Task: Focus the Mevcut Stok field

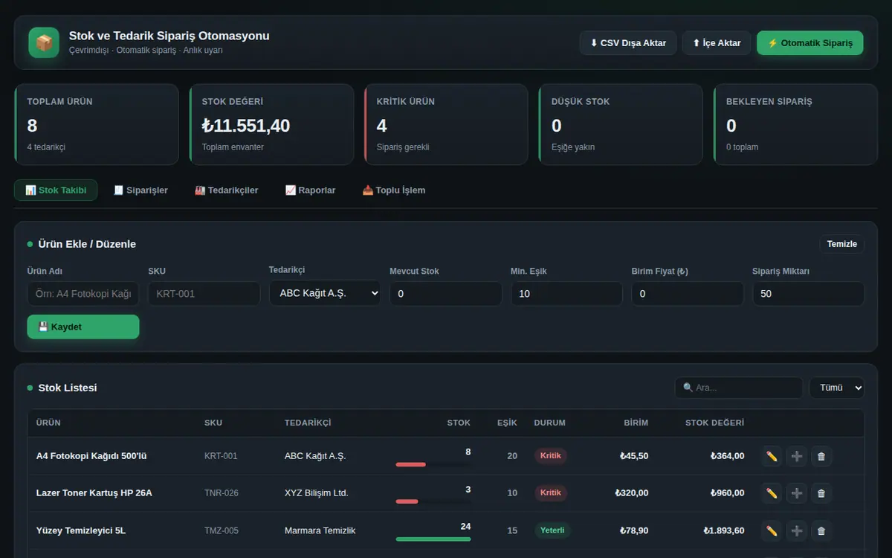Action: (x=446, y=294)
